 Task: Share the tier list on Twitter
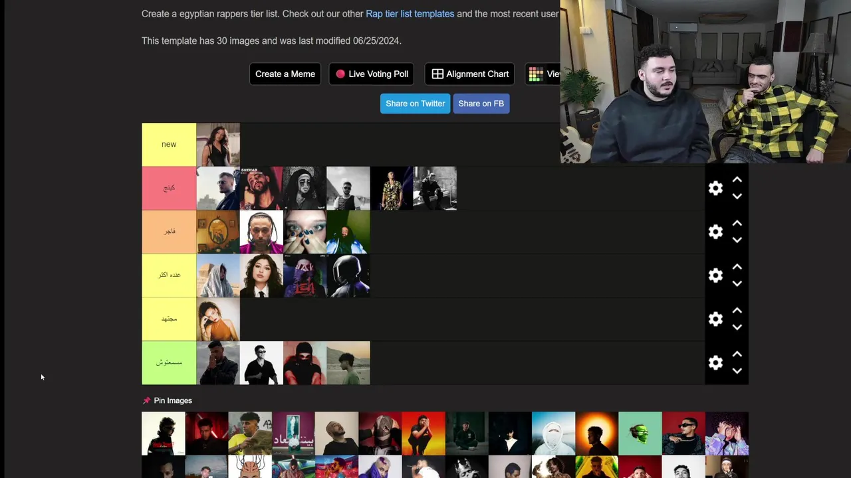tap(415, 104)
